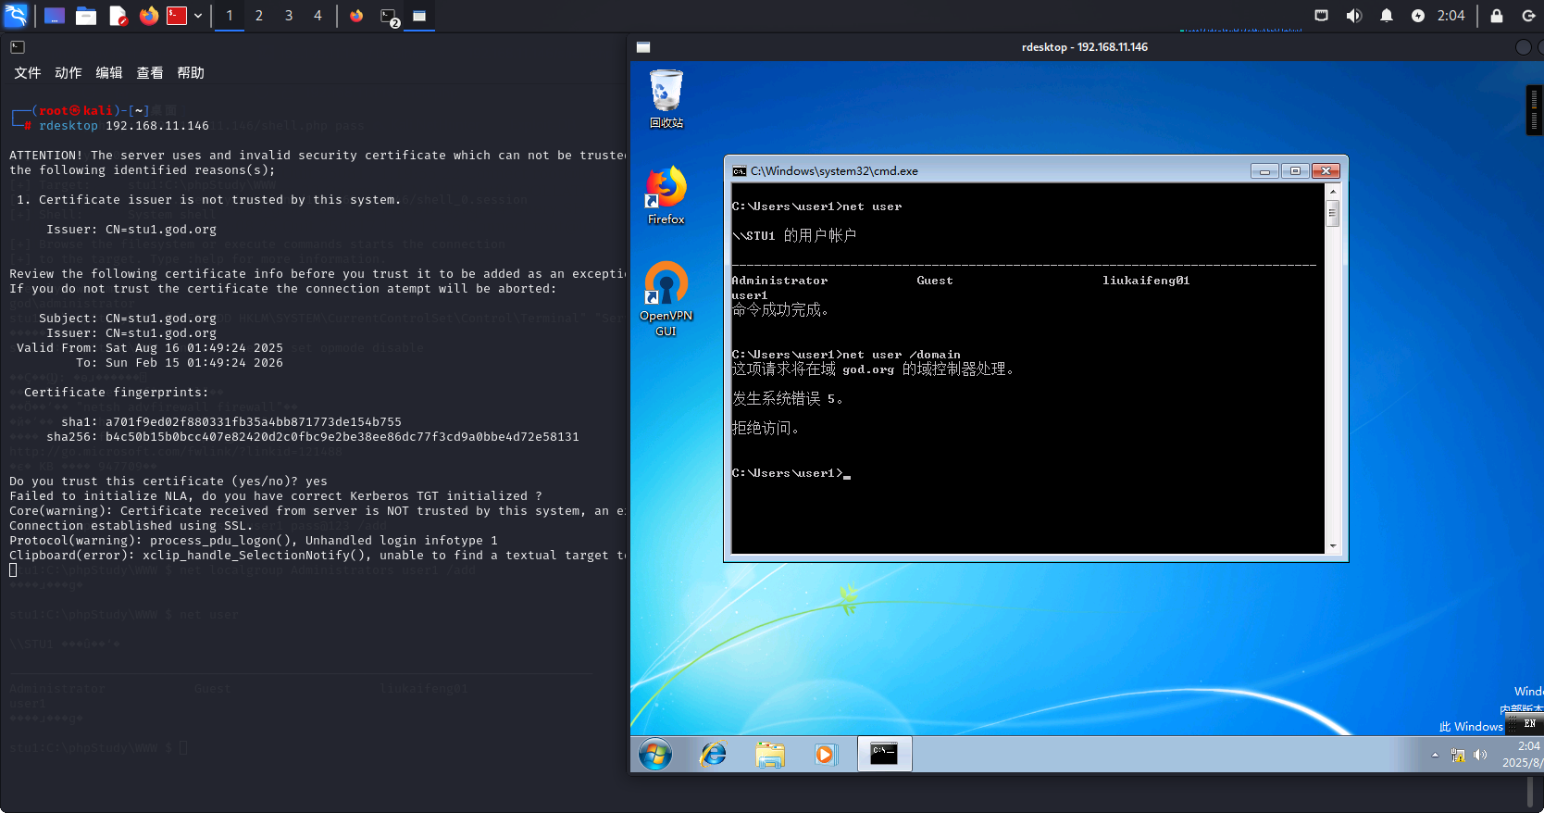Select the rdesktop window task button
Image resolution: width=1544 pixels, height=813 pixels.
coord(419,16)
